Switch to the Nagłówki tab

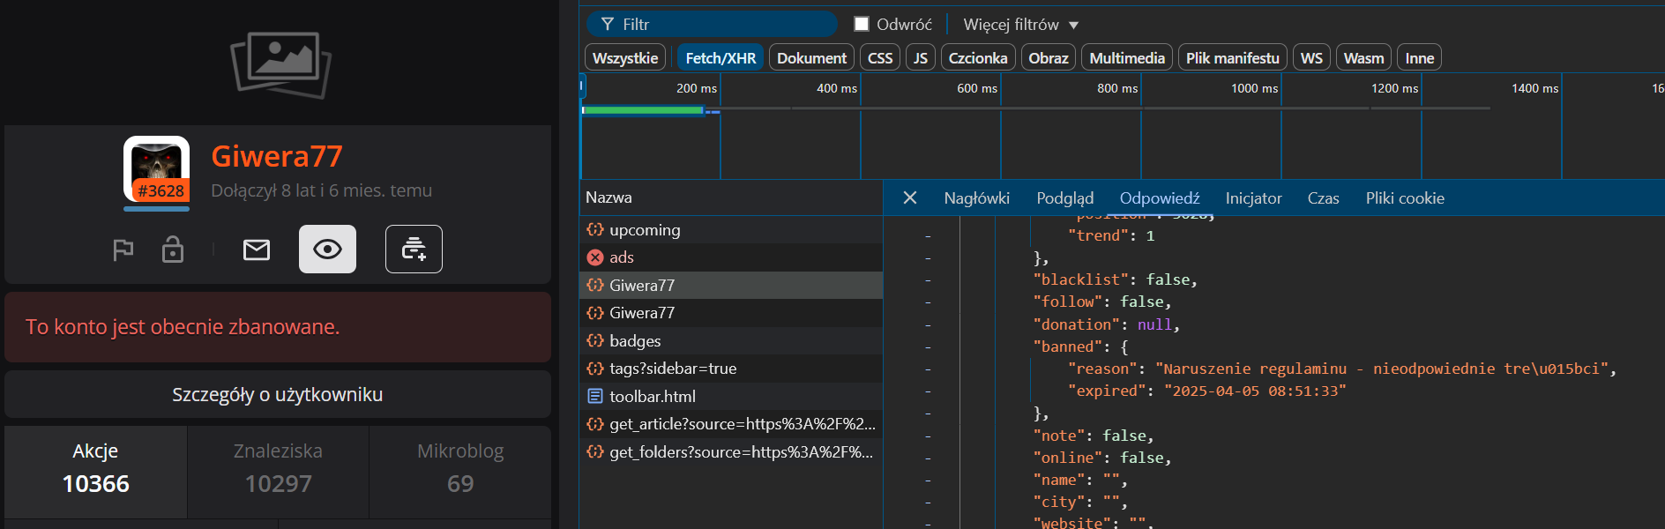(976, 198)
